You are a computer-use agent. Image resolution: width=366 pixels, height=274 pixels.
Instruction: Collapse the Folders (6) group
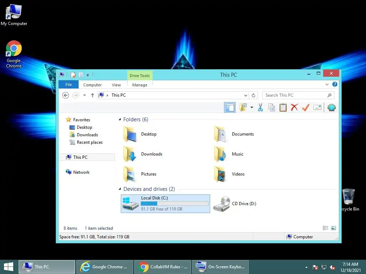pyautogui.click(x=120, y=119)
